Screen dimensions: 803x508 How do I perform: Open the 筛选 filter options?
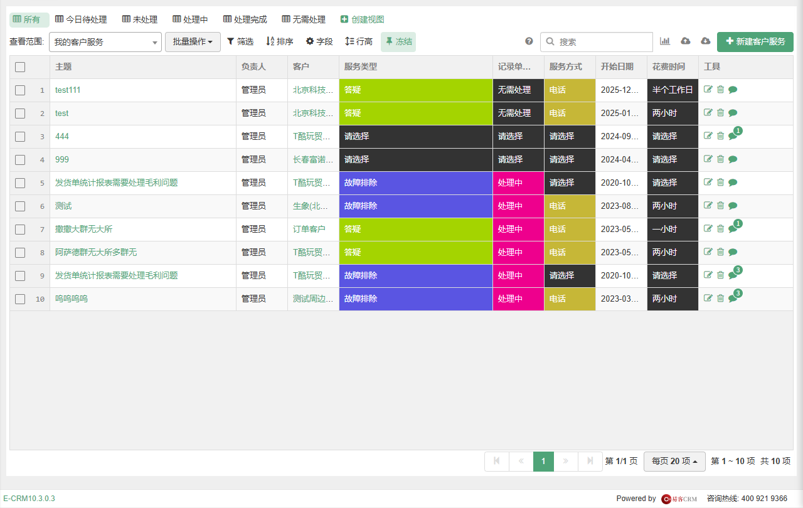(240, 41)
